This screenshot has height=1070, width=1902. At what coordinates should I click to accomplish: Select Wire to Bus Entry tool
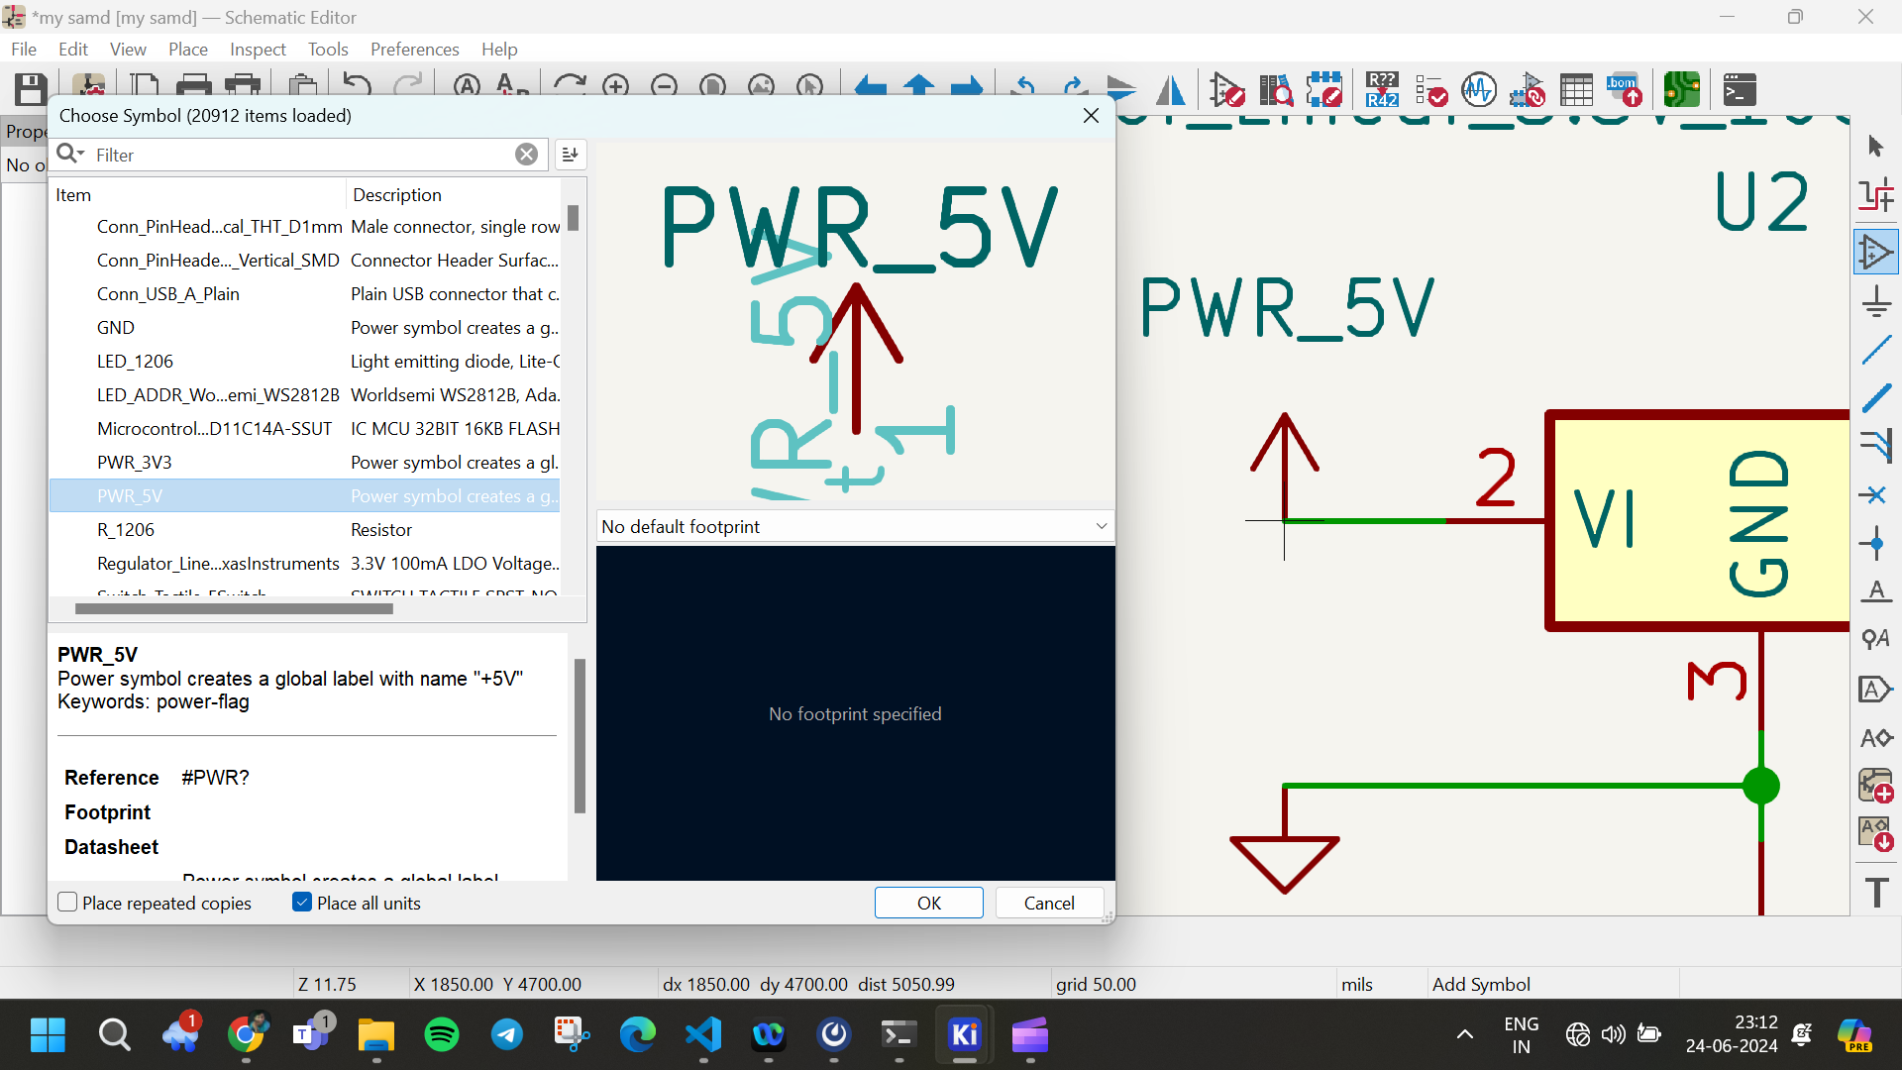1876,446
